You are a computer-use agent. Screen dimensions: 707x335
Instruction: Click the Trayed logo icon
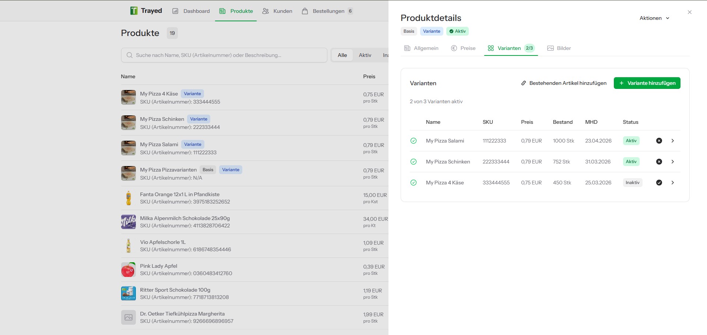pos(134,10)
